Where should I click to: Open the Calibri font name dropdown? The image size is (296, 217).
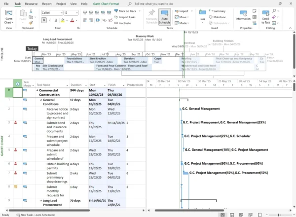(53, 12)
